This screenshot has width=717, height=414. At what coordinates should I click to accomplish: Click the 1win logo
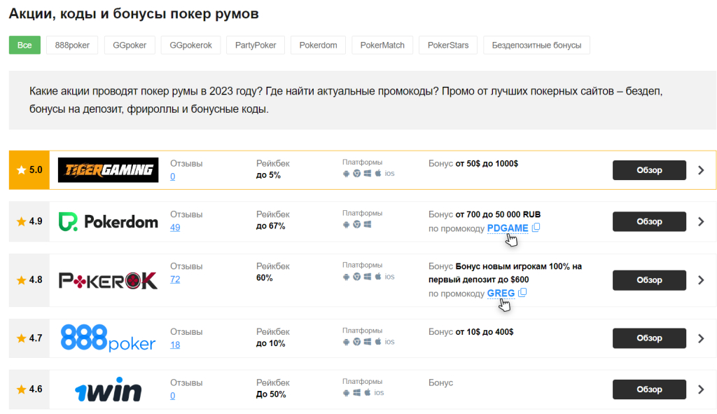click(109, 389)
